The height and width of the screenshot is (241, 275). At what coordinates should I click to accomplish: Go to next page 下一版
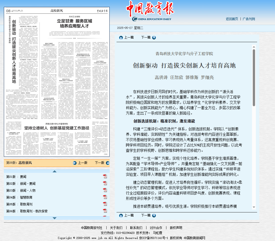pos(100,163)
